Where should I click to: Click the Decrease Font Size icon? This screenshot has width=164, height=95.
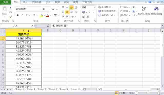[57, 9]
